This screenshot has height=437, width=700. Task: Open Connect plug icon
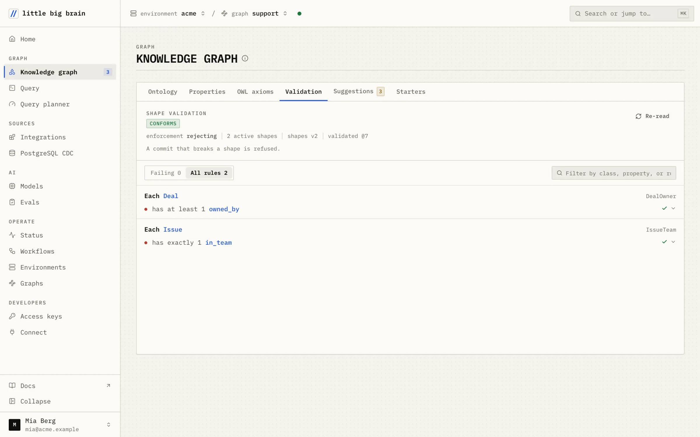click(12, 332)
